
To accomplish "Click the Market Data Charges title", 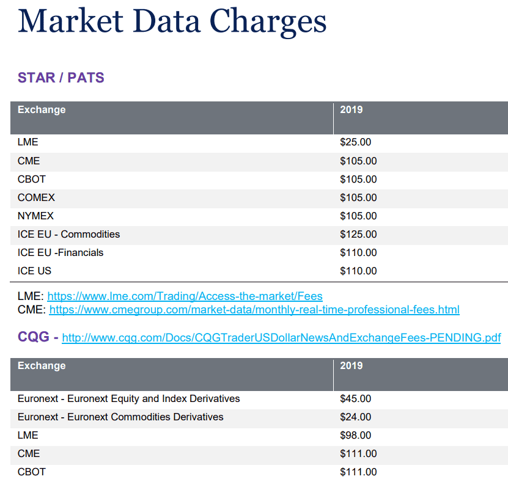I will click(172, 21).
